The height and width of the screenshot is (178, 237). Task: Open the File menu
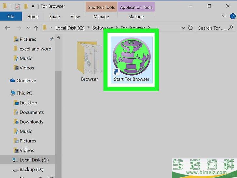pos(11,16)
